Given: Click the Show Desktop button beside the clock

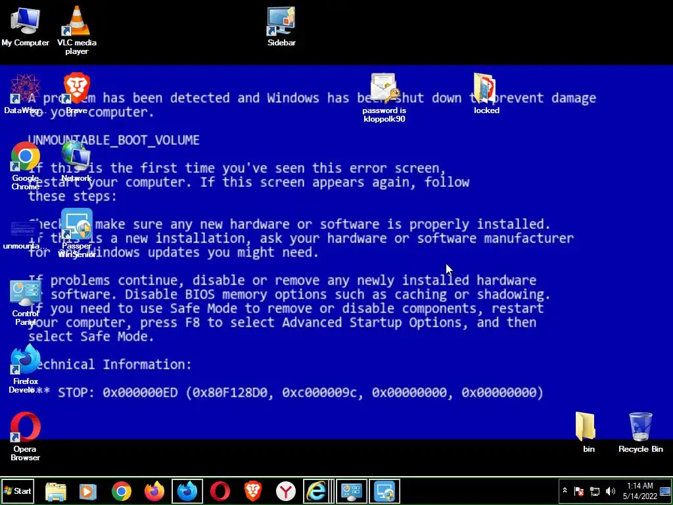Looking at the screenshot, I should (x=665, y=491).
